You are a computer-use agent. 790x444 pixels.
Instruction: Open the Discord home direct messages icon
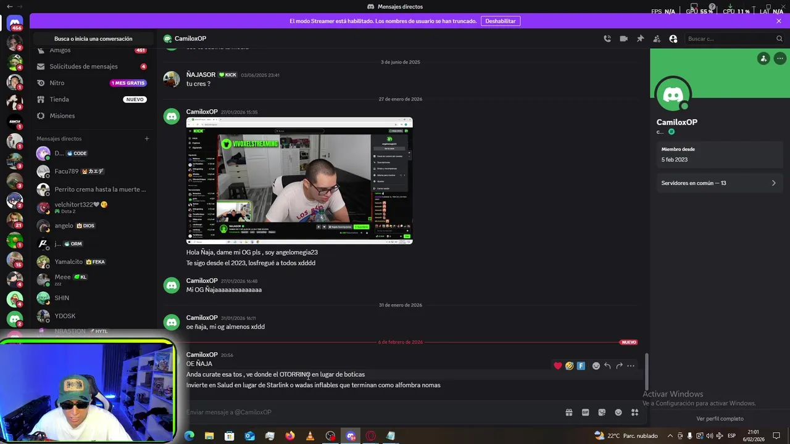click(15, 24)
